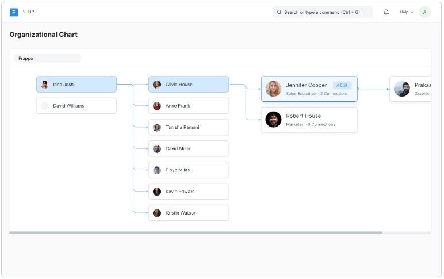
Task: Click the Frappe company filter field
Action: [x=47, y=58]
